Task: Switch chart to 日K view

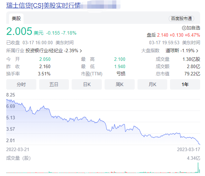Action: [87, 84]
